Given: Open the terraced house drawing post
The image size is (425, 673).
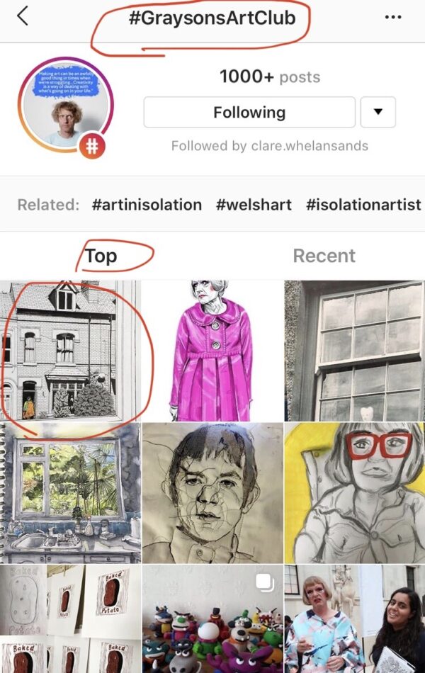Looking at the screenshot, I should click(70, 351).
